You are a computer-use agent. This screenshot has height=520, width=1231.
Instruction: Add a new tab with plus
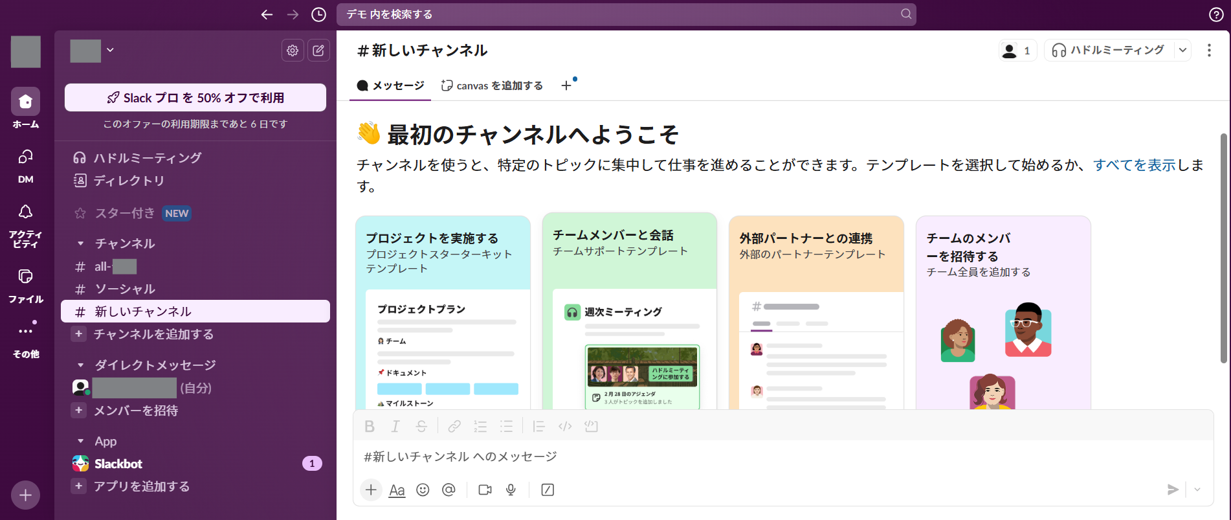click(566, 85)
